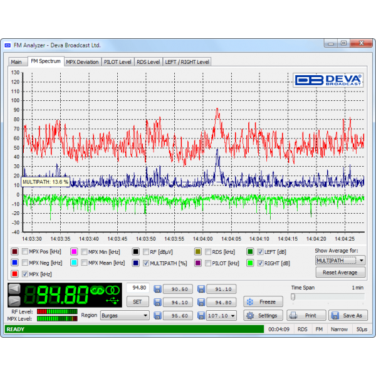The image size is (376, 376).
Task: Enable the PILOT [kHz] checkbox
Action: tap(208, 263)
